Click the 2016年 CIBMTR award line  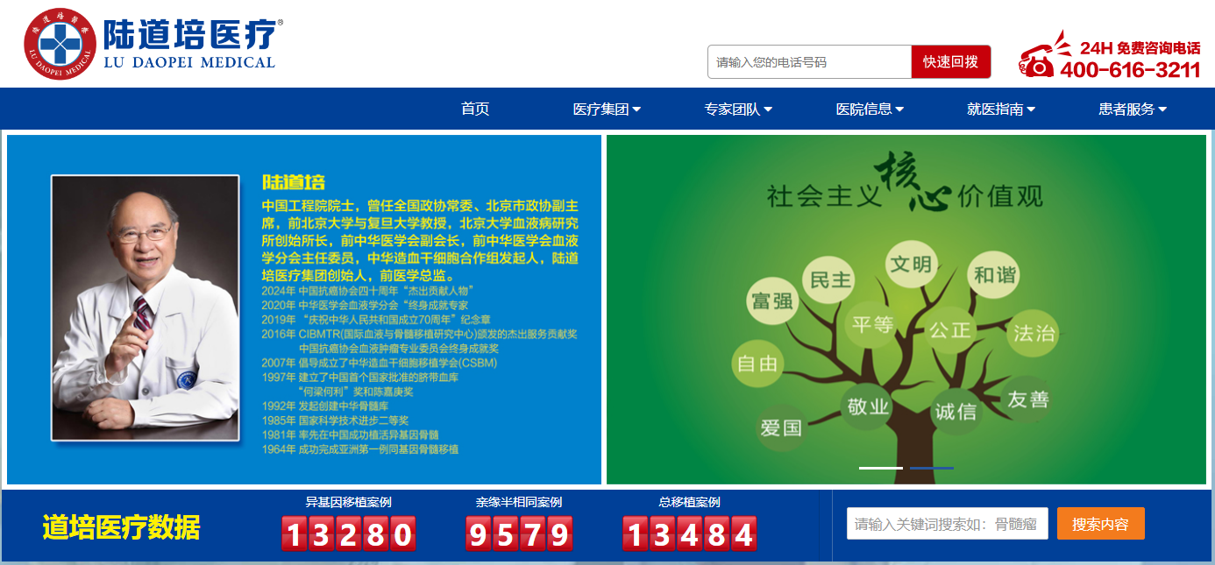tap(420, 334)
